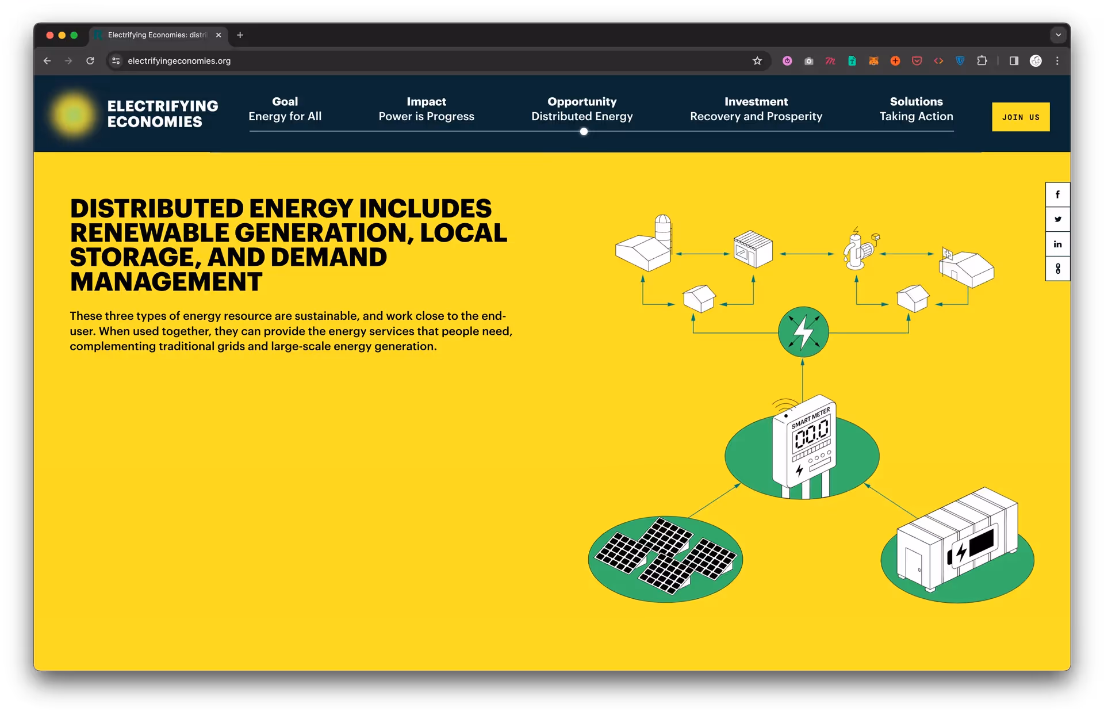Click the JOIN US button
Image resolution: width=1104 pixels, height=715 pixels.
pos(1021,117)
